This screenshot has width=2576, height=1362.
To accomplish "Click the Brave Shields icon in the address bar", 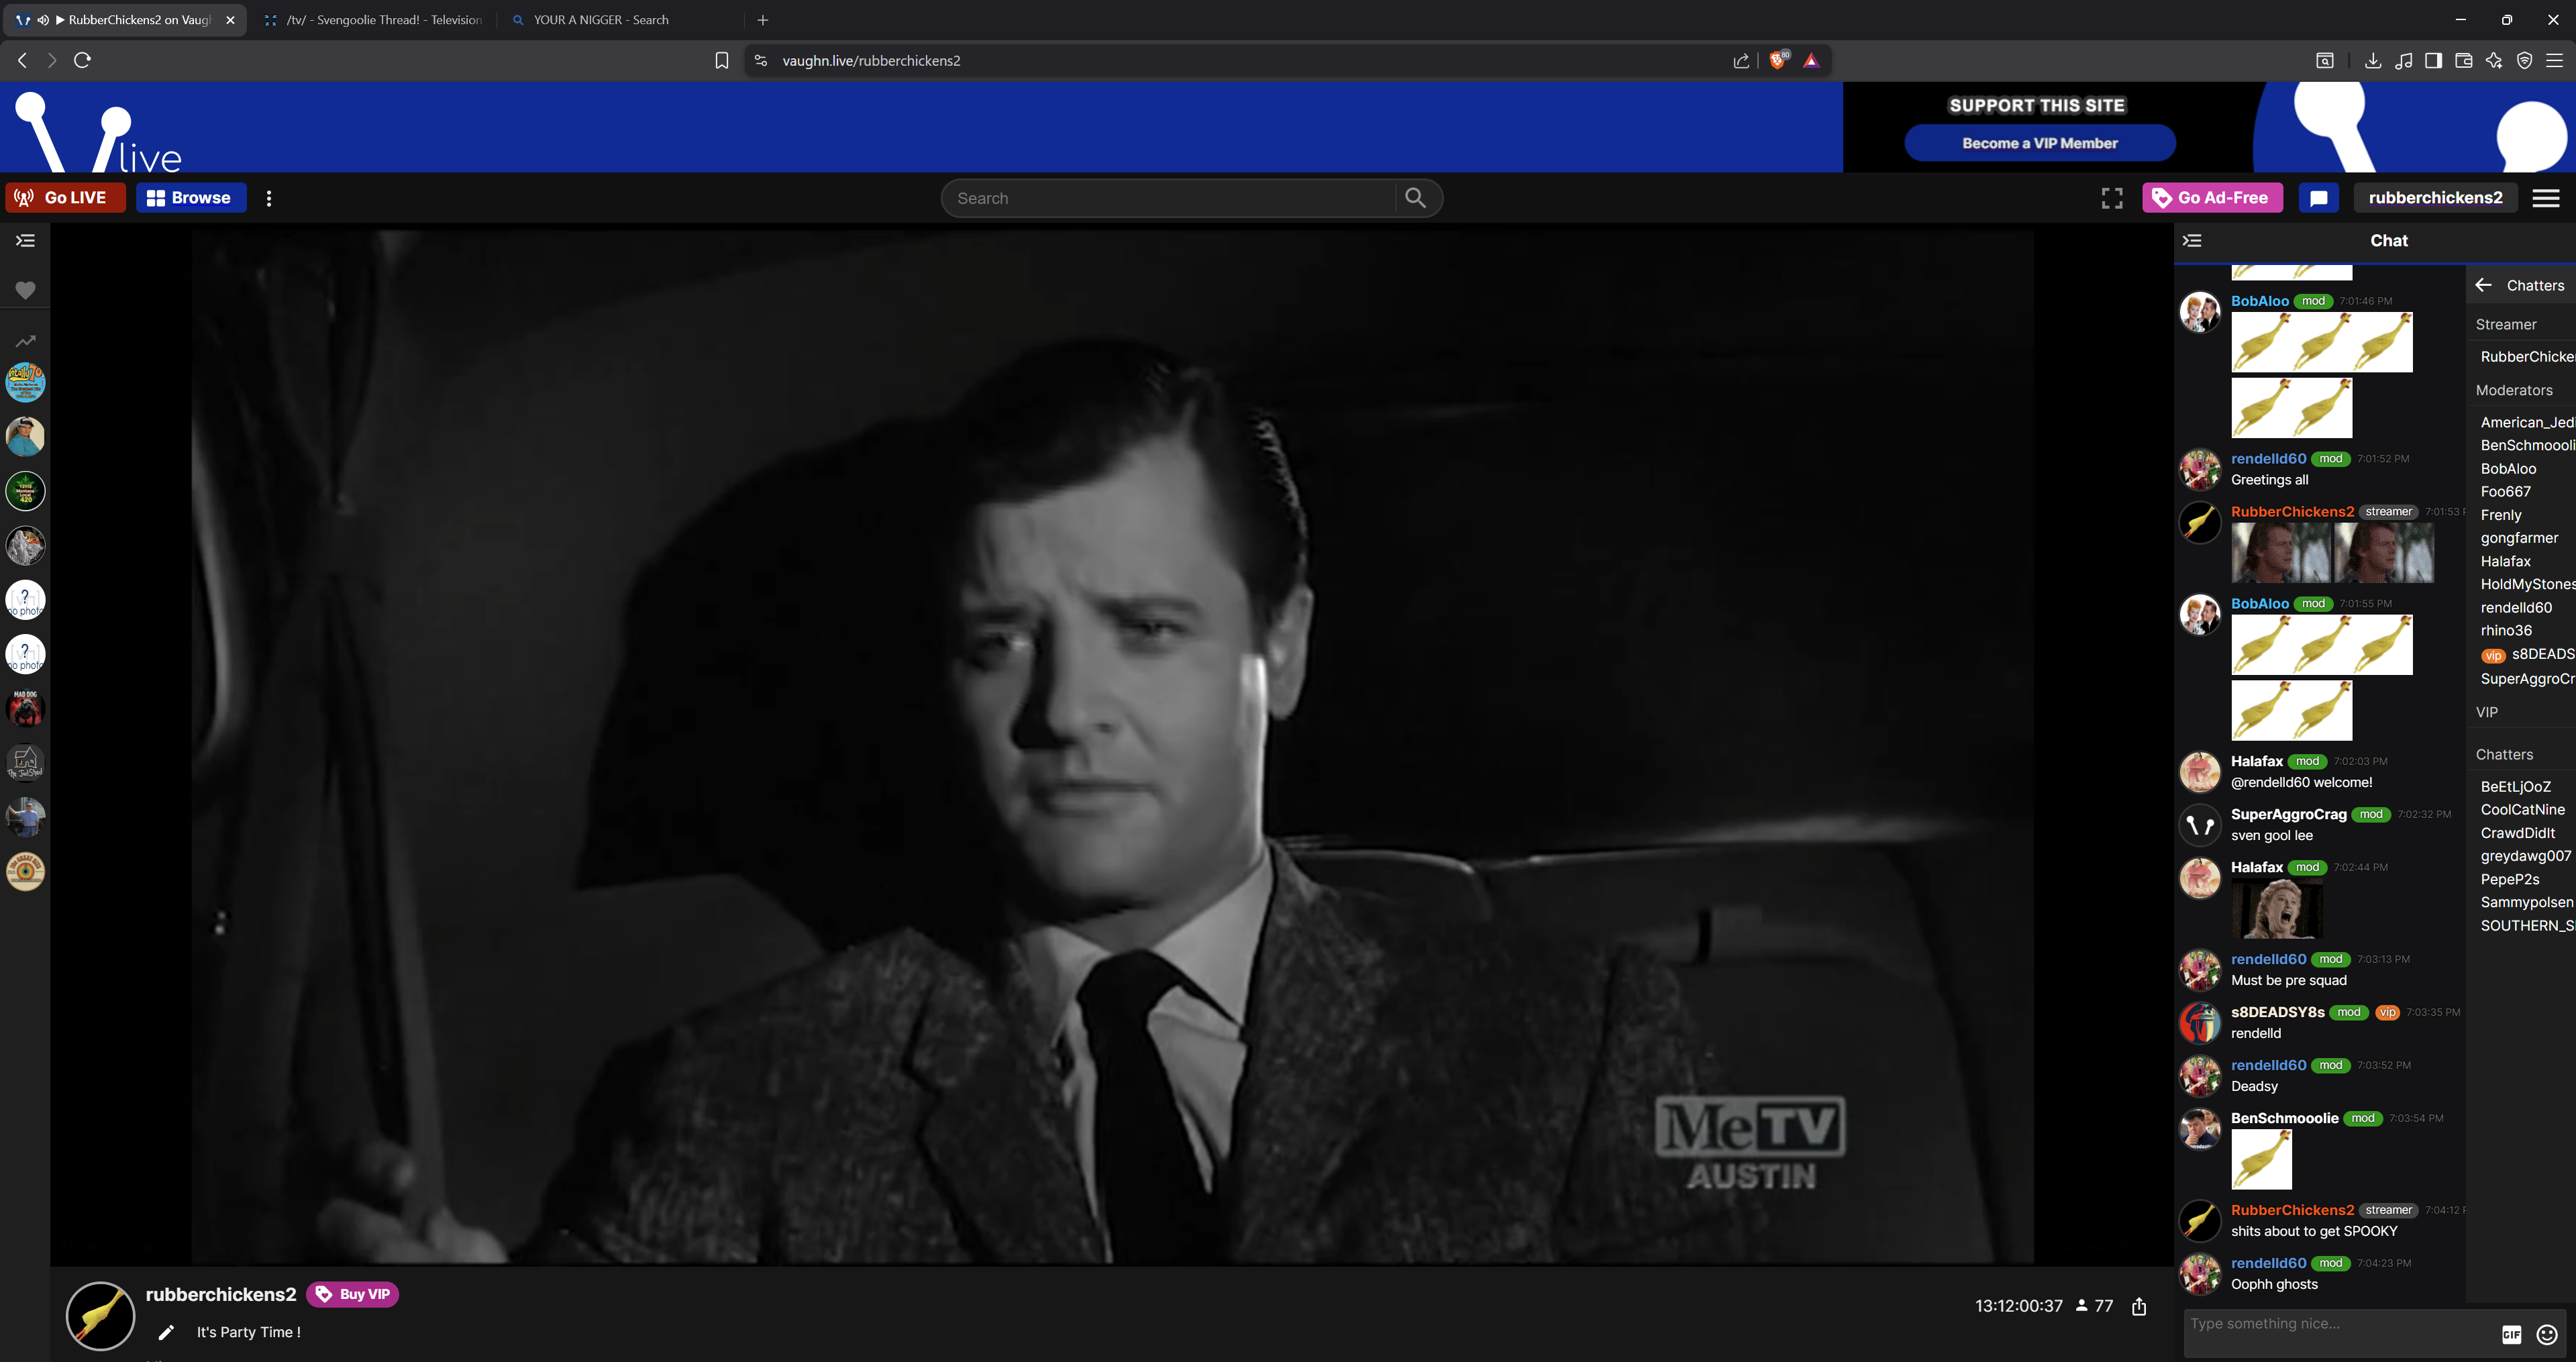I will (1777, 60).
